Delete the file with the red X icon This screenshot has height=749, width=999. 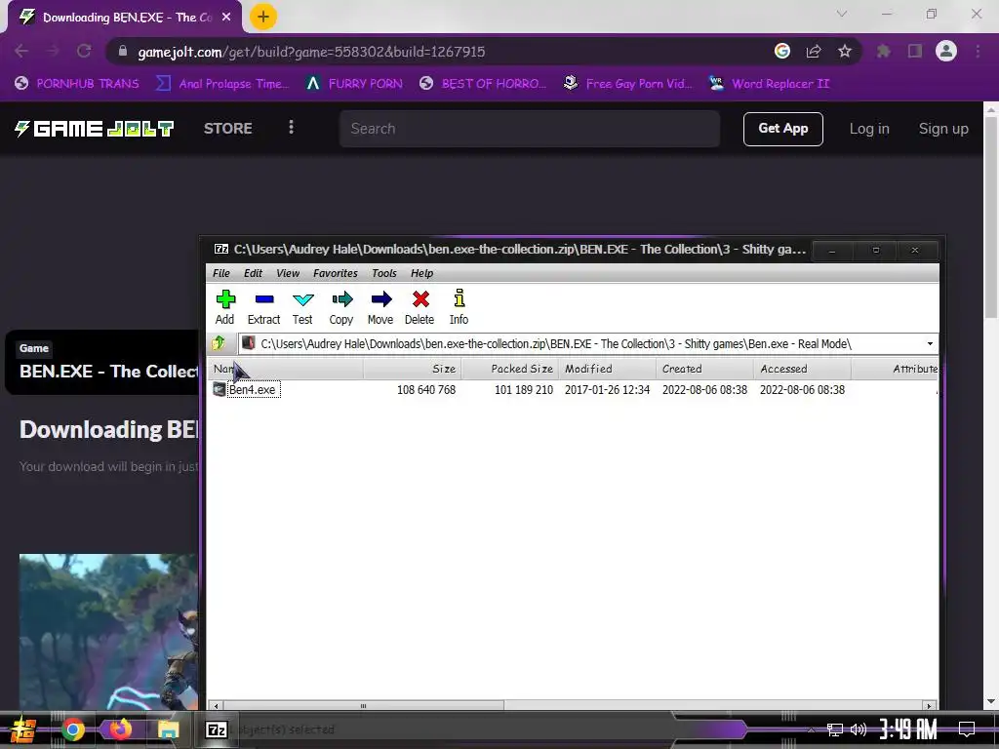click(420, 307)
